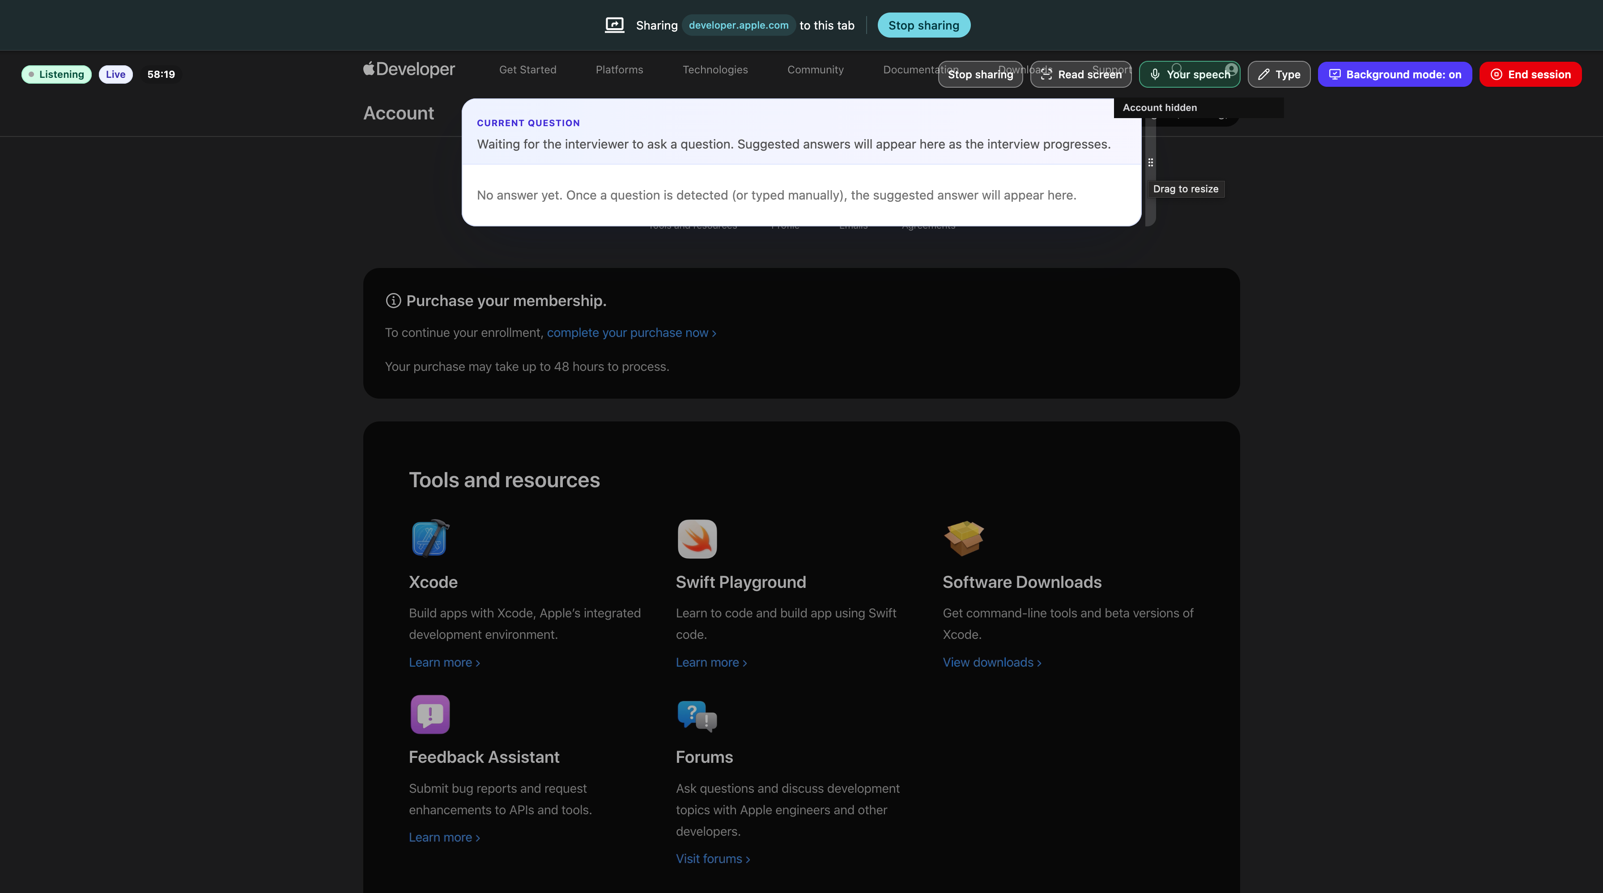Image resolution: width=1603 pixels, height=893 pixels.
Task: Click the Type button
Action: click(1279, 74)
